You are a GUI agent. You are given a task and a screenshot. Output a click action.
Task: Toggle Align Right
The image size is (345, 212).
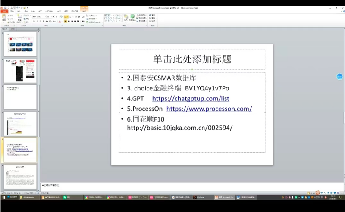pyautogui.click(x=72, y=22)
